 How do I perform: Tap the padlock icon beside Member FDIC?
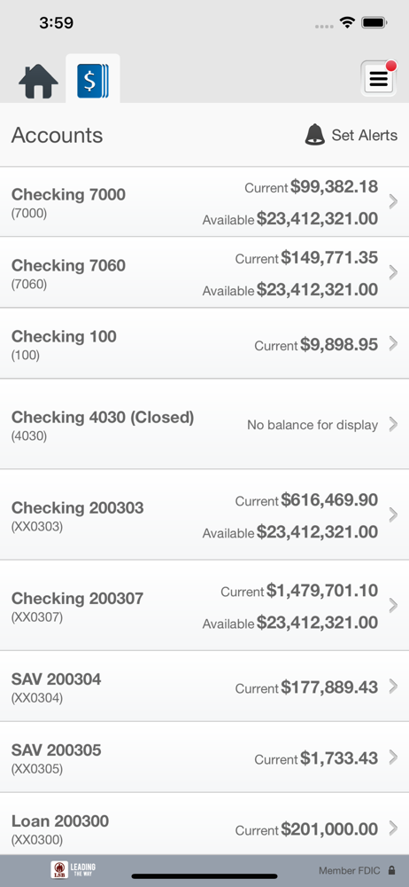pyautogui.click(x=391, y=871)
